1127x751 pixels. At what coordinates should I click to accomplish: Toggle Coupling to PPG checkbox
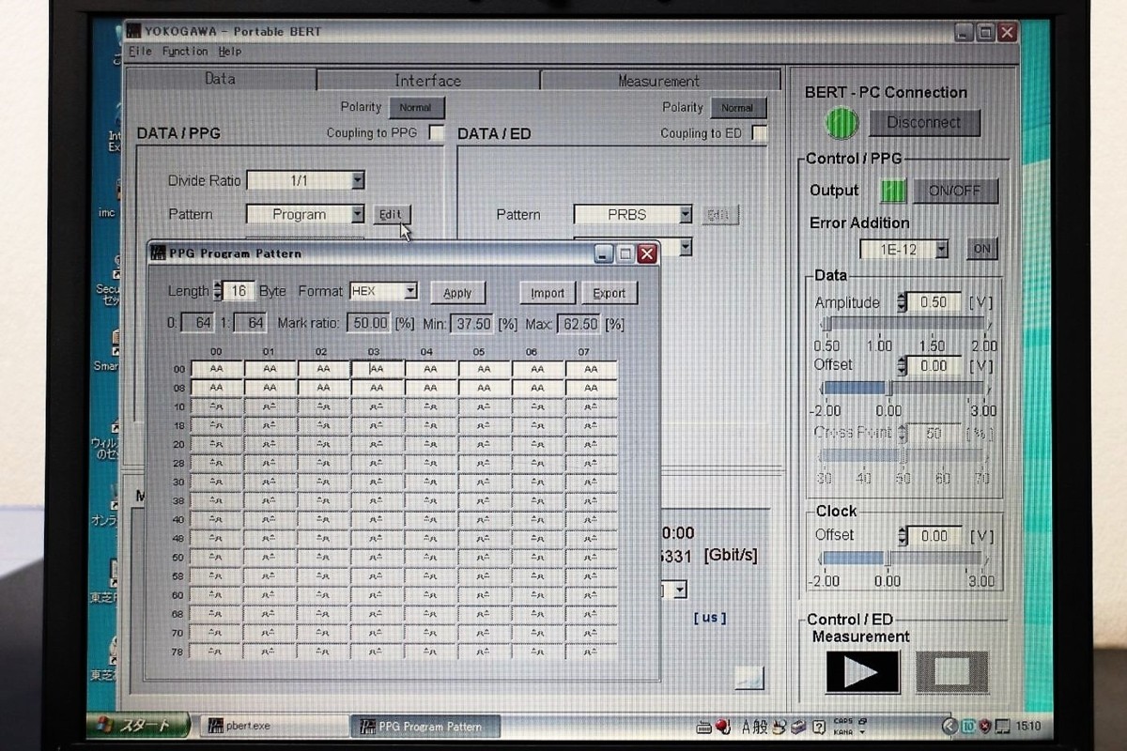point(437,132)
